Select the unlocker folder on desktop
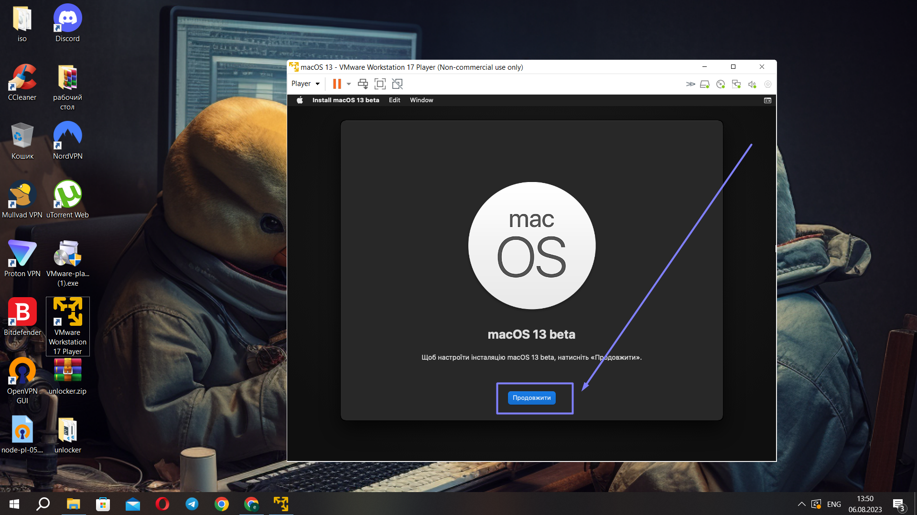Screen dimensions: 917x515 [67, 435]
